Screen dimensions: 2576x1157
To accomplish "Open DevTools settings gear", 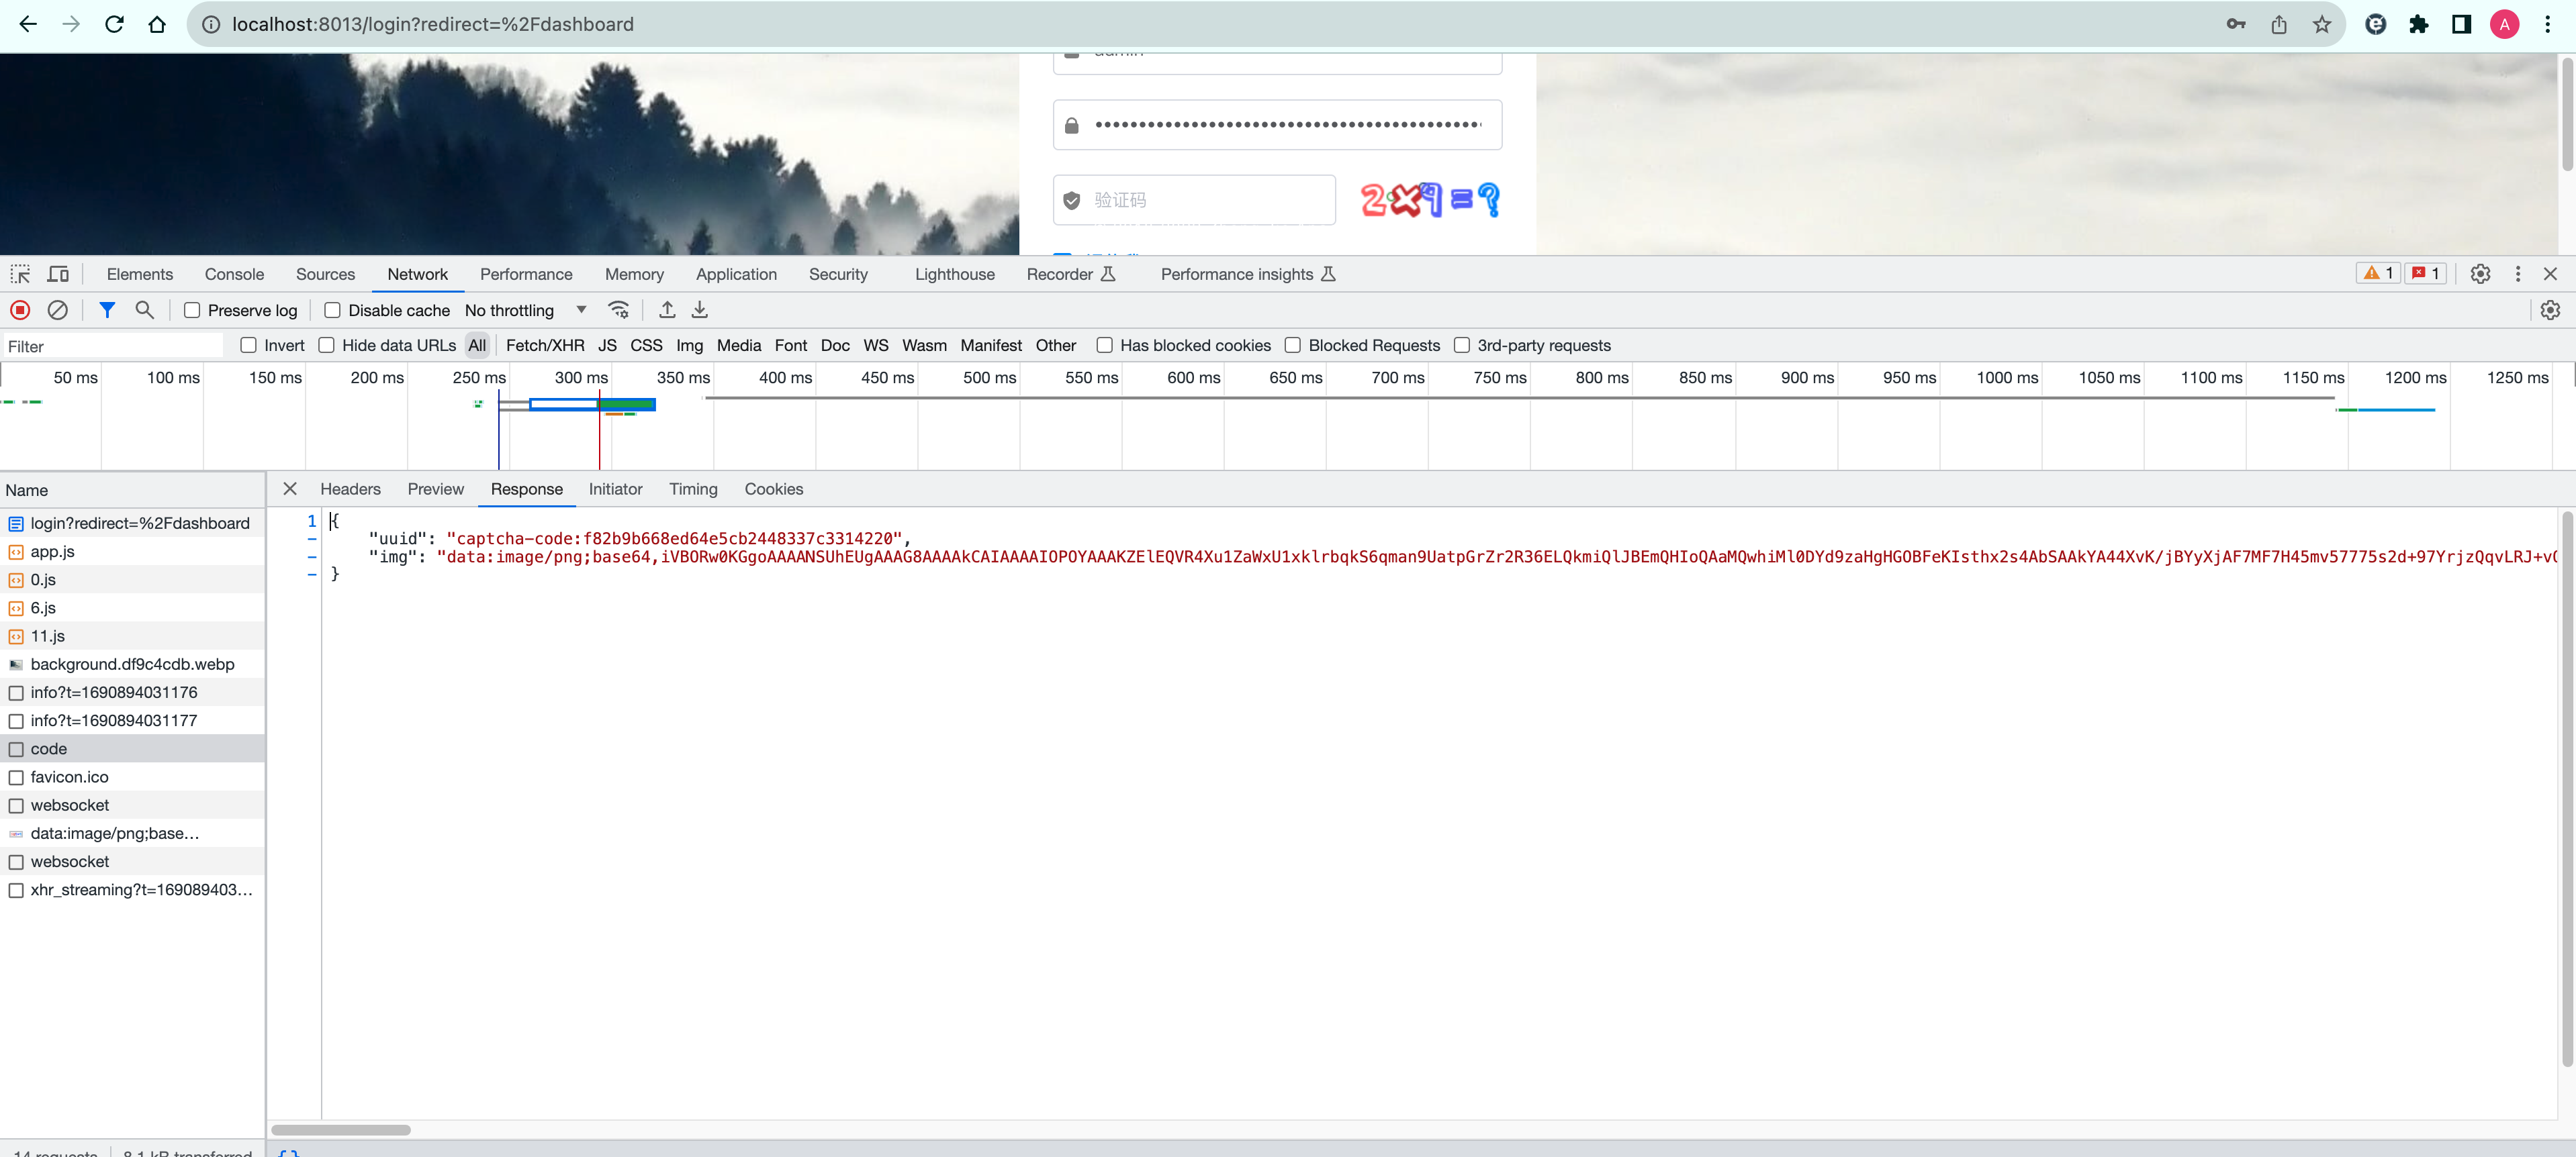I will point(2480,274).
